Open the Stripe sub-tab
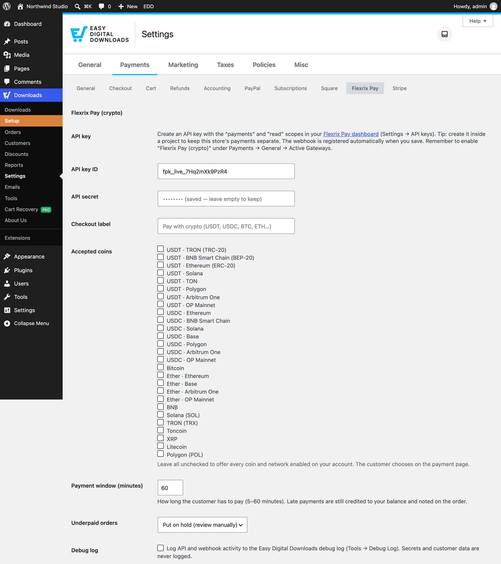The image size is (501, 564). 400,88
